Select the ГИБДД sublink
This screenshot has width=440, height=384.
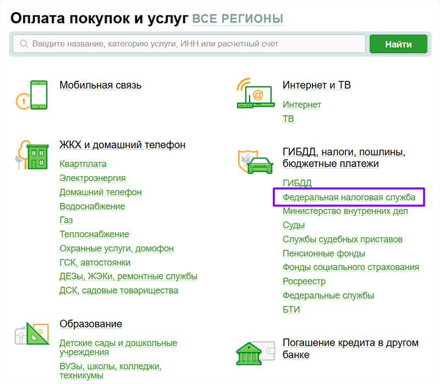click(x=297, y=183)
